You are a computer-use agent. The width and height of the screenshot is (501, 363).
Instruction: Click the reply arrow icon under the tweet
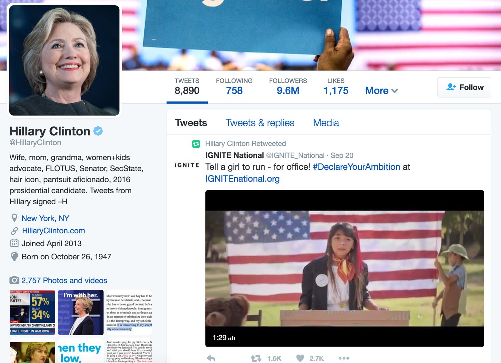point(211,358)
